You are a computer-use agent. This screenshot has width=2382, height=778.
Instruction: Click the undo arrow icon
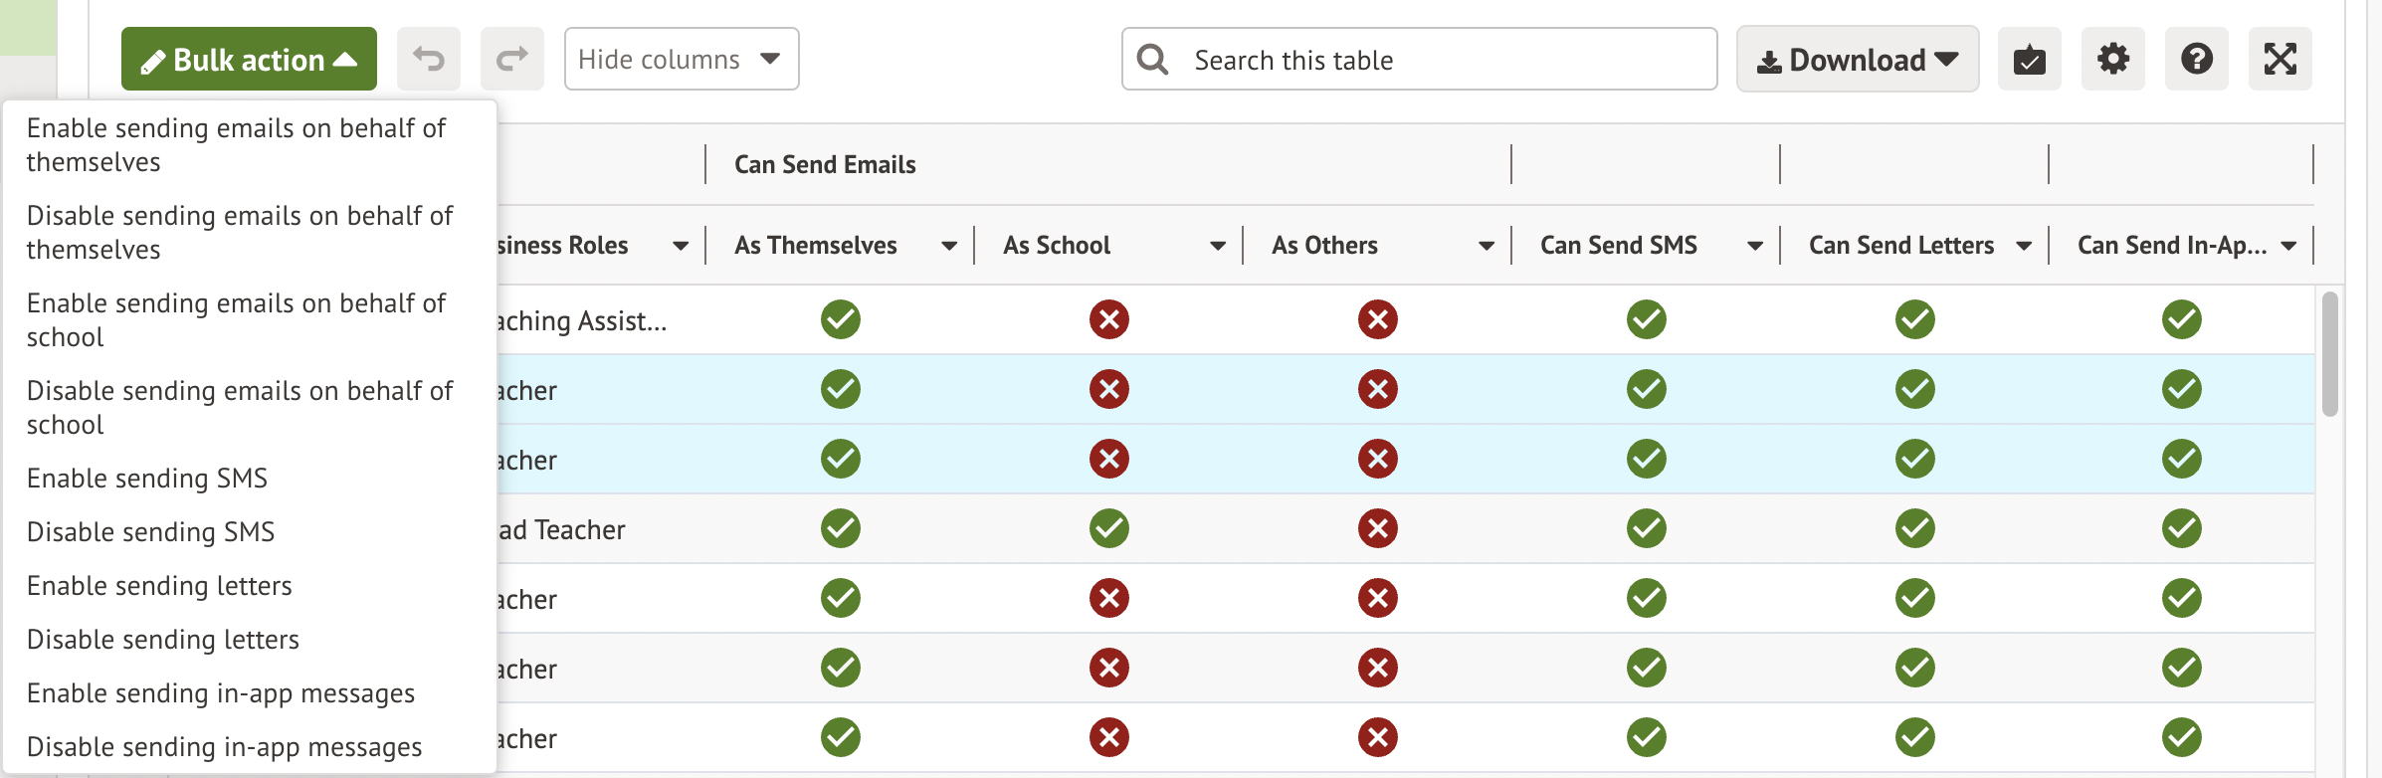click(x=429, y=60)
